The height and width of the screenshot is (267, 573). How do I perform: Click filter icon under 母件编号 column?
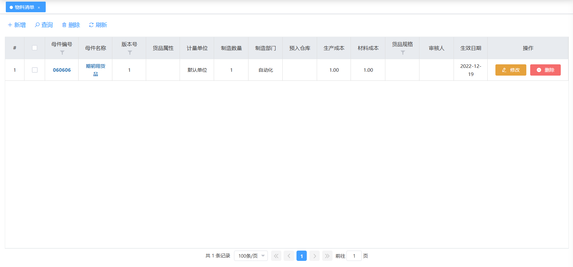tap(62, 53)
